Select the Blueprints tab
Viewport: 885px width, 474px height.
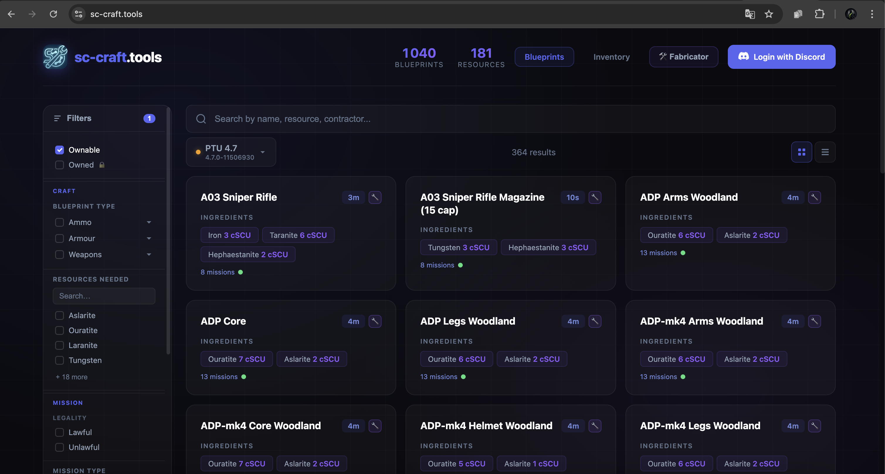[x=544, y=57]
